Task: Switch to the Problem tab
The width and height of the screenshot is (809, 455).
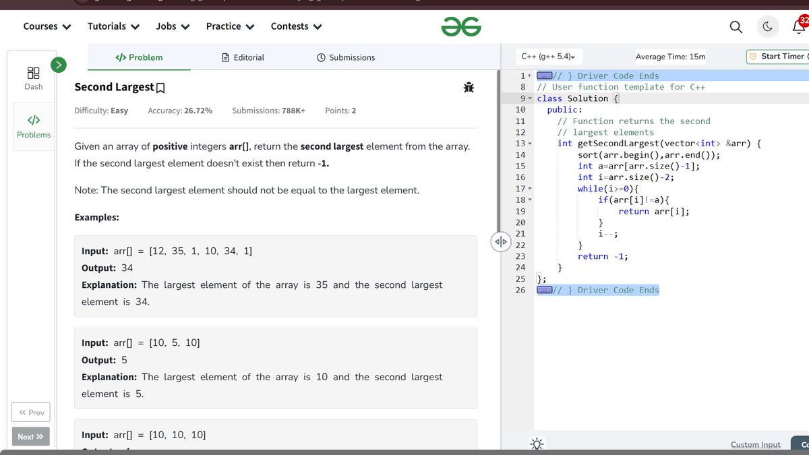Action: pos(139,57)
